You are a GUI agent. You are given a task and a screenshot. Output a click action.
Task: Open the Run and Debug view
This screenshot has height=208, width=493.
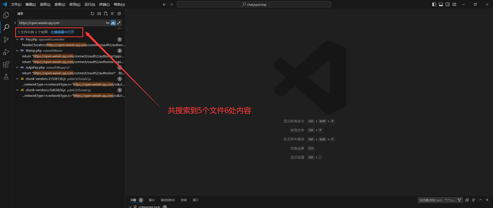pyautogui.click(x=6, y=52)
